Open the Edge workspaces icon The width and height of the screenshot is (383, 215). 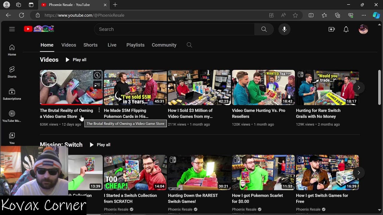pos(19,5)
